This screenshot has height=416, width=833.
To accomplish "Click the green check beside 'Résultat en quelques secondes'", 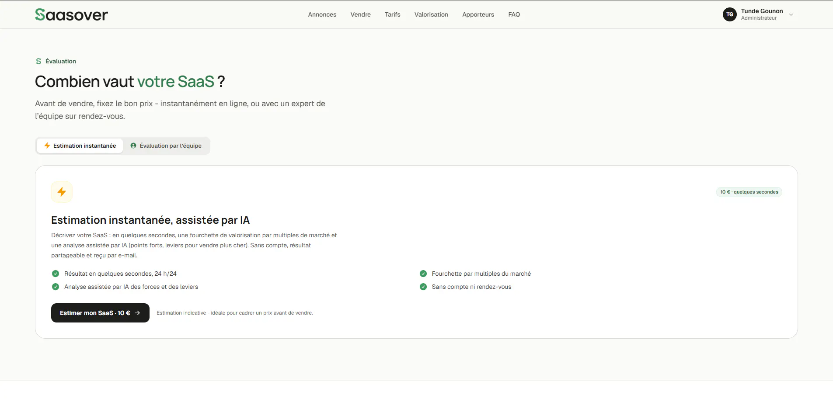I will tap(56, 274).
